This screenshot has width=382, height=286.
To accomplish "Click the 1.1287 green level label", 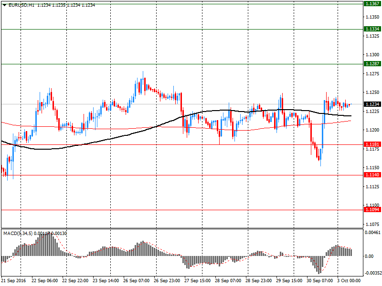I will point(372,64).
